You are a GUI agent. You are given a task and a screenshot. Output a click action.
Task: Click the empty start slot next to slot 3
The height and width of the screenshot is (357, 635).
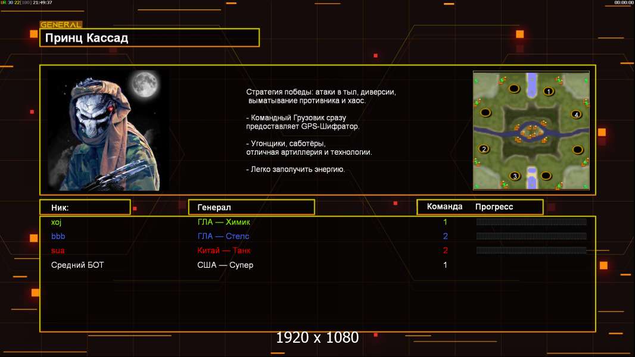click(546, 176)
